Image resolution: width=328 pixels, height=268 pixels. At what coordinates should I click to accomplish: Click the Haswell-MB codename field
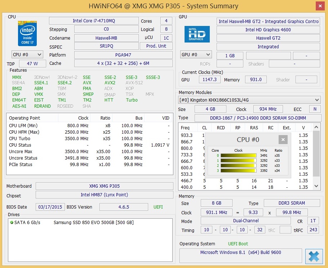tap(106, 38)
